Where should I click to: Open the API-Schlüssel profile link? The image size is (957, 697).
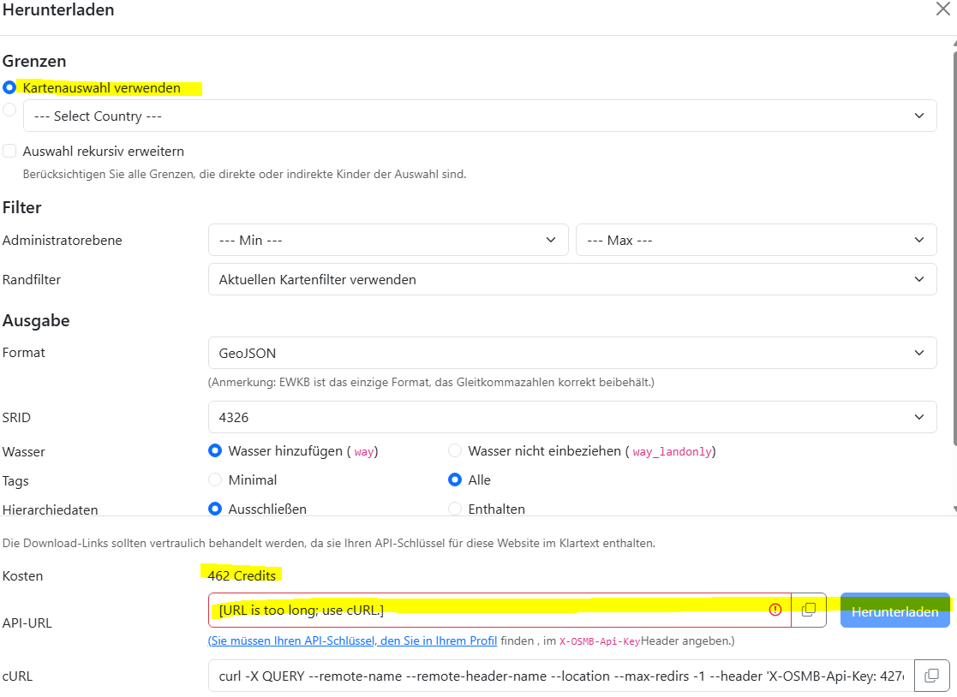point(353,640)
